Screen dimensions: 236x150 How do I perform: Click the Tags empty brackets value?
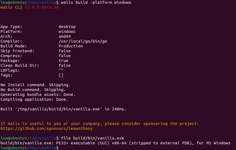61,75
